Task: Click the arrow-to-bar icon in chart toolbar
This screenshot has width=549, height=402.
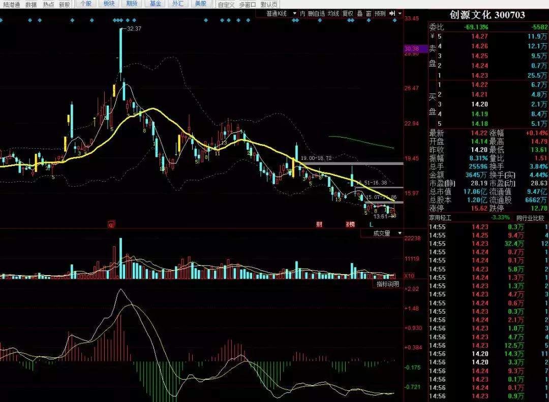Action: 392,13
